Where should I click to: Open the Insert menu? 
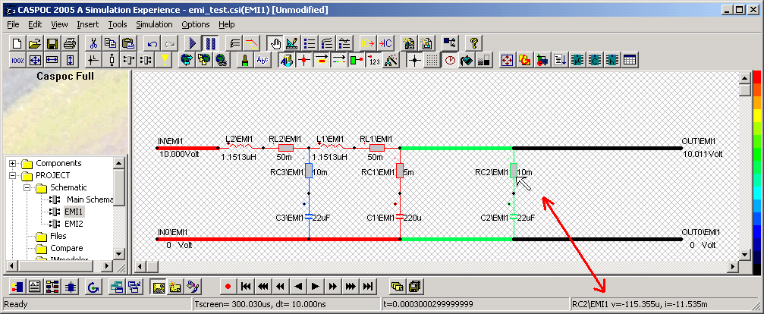[x=87, y=24]
